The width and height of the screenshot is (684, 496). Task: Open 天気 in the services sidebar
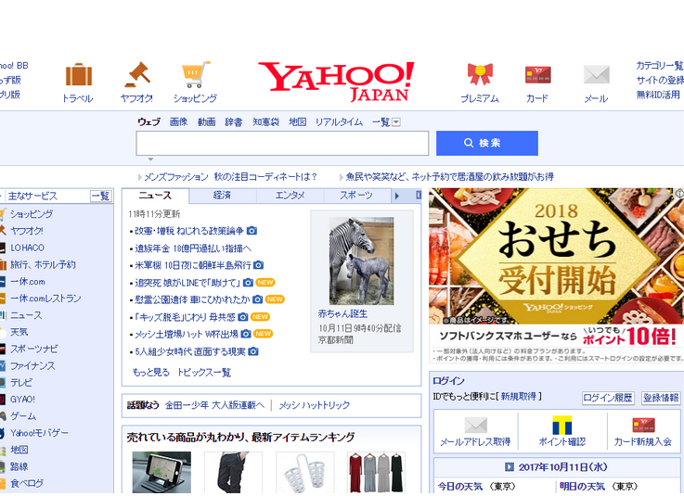point(19,332)
